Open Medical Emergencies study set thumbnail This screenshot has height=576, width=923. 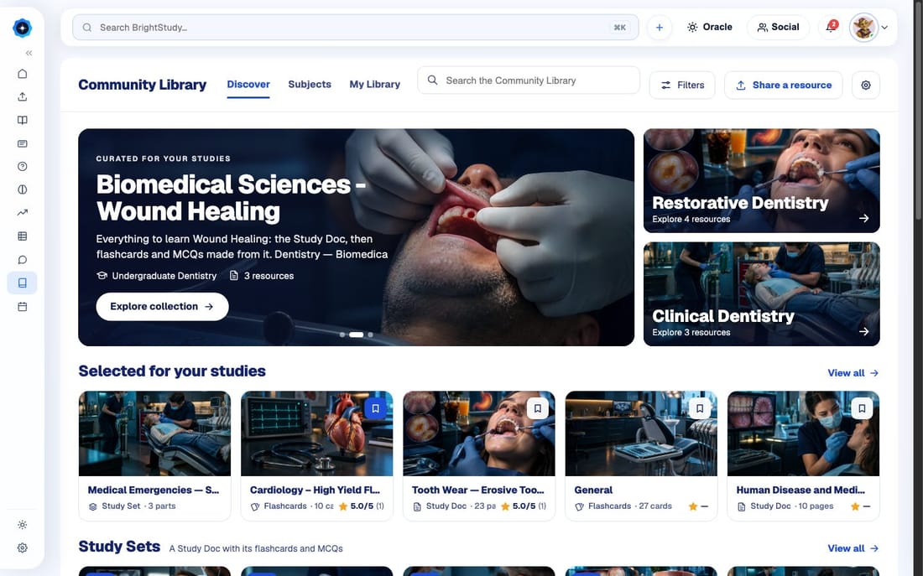click(x=155, y=433)
